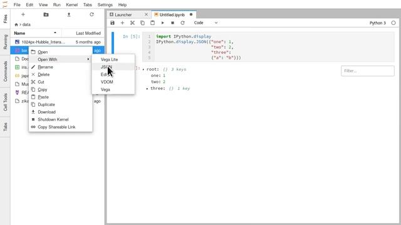The image size is (401, 225).
Task: Select Vega in Open With submenu
Action: (113, 89)
